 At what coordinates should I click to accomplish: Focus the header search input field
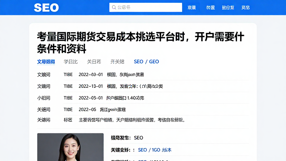point(146,7)
